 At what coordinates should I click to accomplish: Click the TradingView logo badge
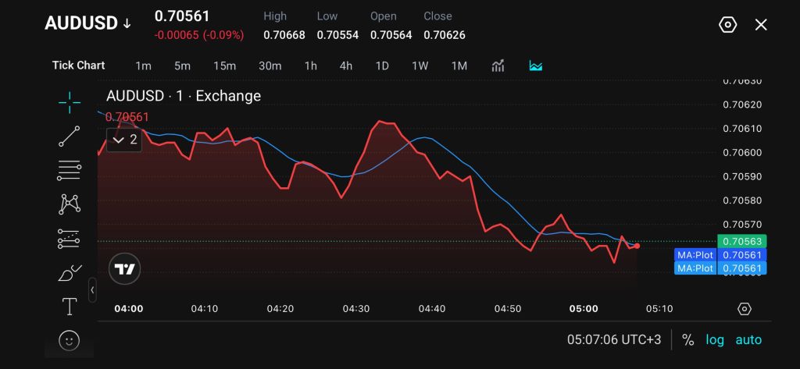tap(124, 268)
